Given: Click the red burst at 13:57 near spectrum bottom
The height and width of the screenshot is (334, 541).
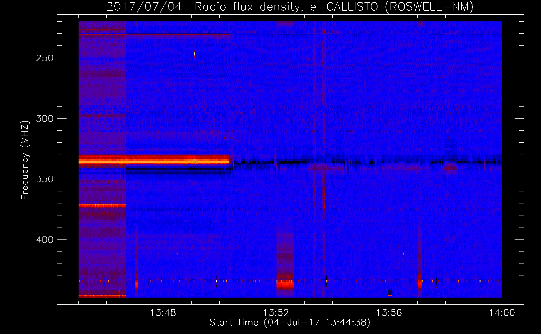Looking at the screenshot, I should click(420, 284).
